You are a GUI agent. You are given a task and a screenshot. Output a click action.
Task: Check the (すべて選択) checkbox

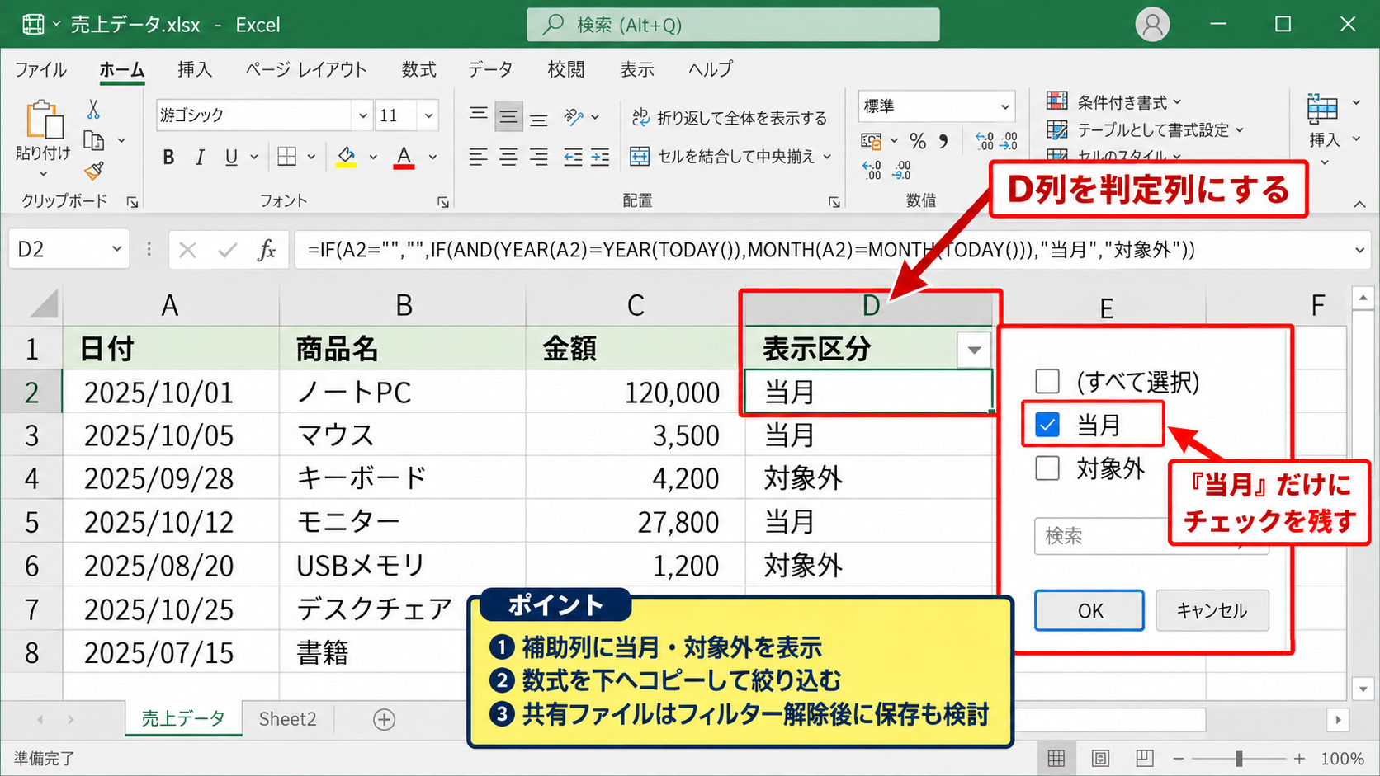click(x=1047, y=381)
